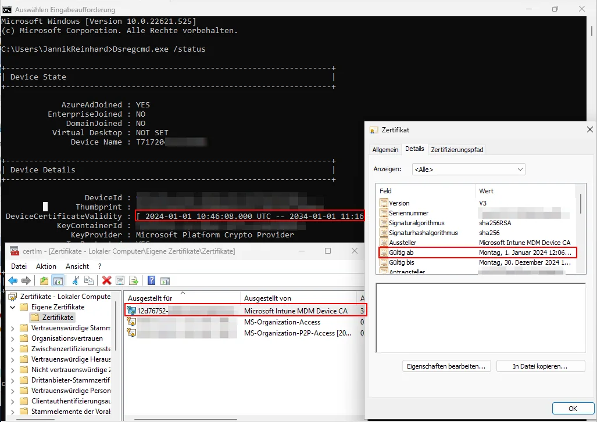Screen dimensions: 597x422
Task: Click the Up one level folder icon
Action: coord(44,281)
